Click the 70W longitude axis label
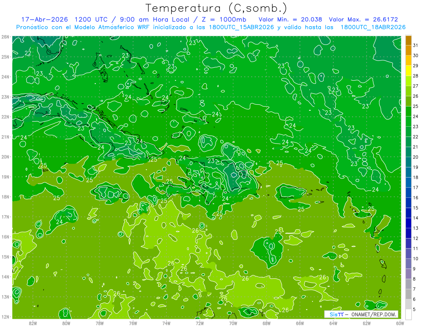Viewport: 425px width, 328px height. 233,323
